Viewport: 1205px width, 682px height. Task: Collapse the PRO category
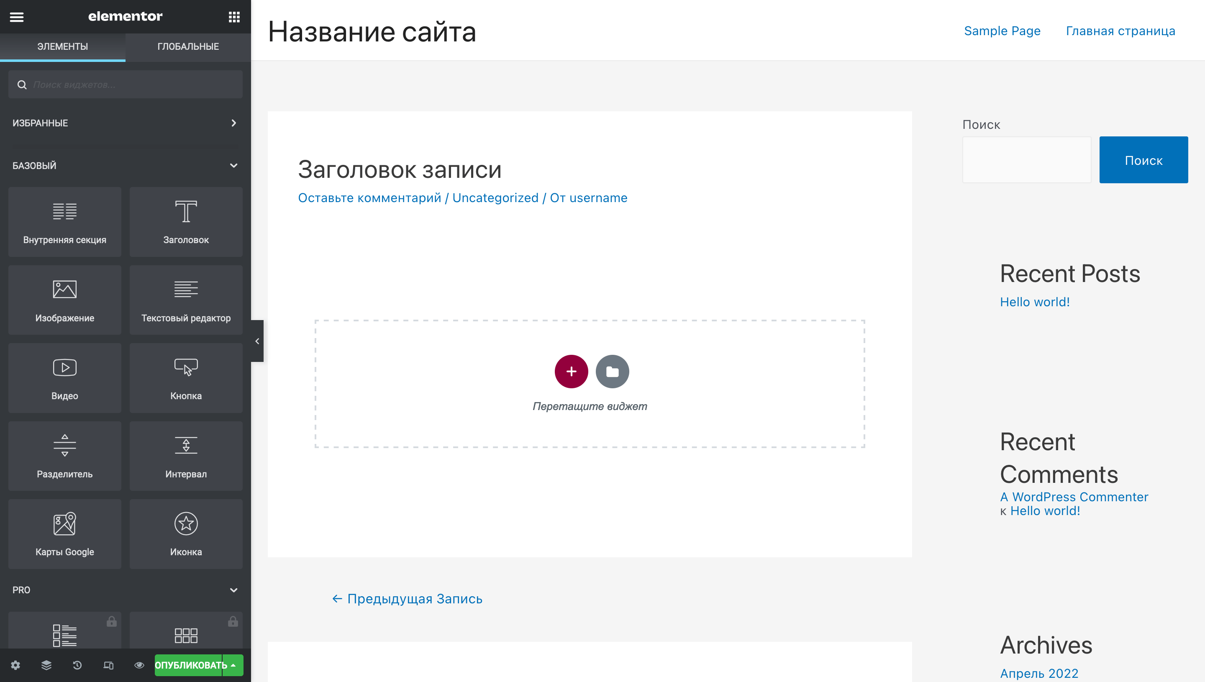(126, 590)
